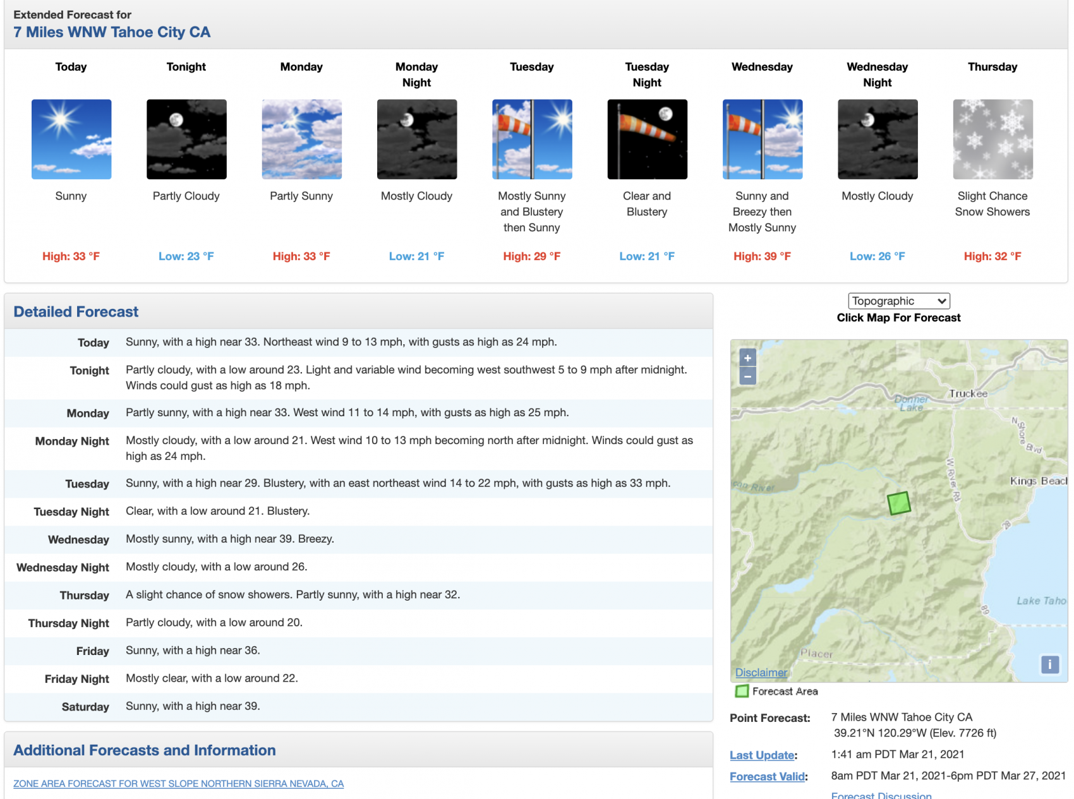Click the Today sunny weather icon
The width and height of the screenshot is (1074, 799).
pyautogui.click(x=71, y=139)
